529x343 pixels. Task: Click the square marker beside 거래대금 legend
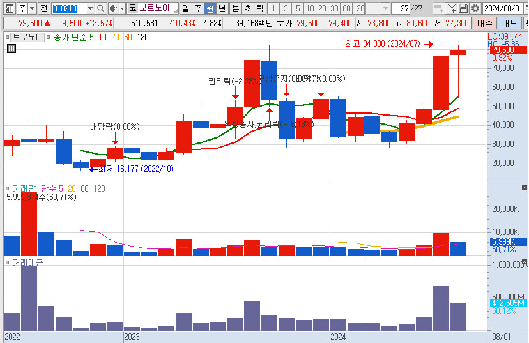point(8,263)
